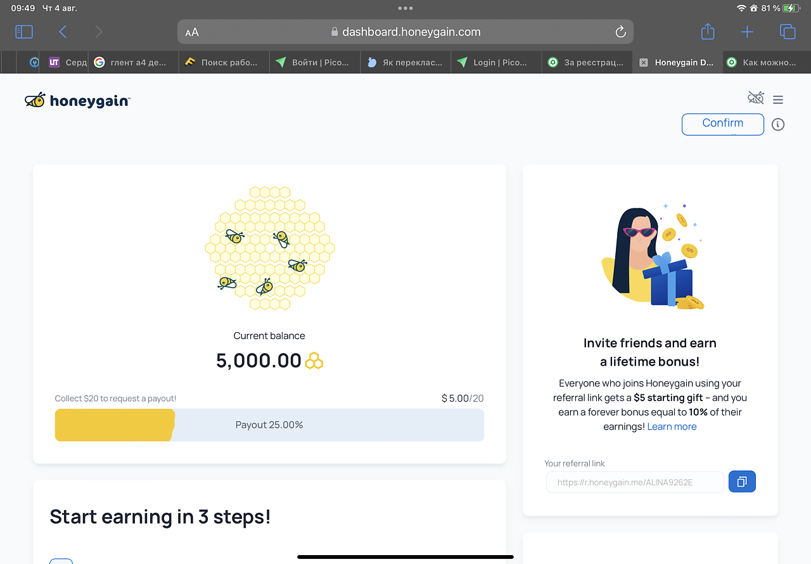
Task: Open Safari's sidebar panel
Action: click(x=24, y=32)
